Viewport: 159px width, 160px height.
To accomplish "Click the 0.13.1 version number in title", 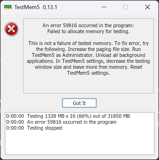I will 50,7.
